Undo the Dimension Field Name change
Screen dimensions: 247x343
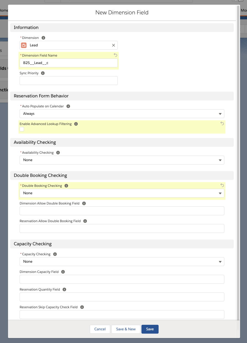pyautogui.click(x=115, y=55)
